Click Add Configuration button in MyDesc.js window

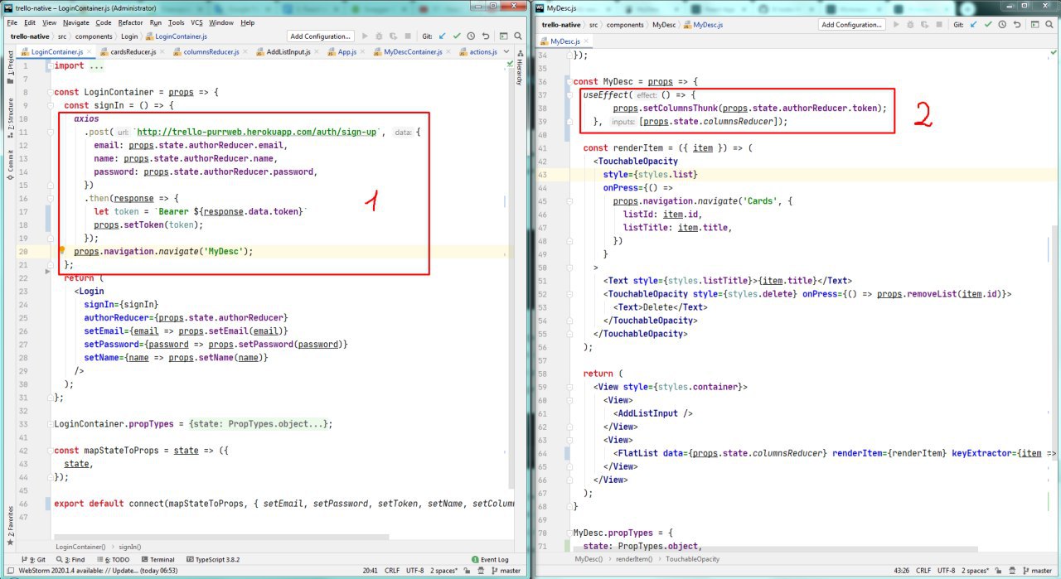tap(852, 25)
